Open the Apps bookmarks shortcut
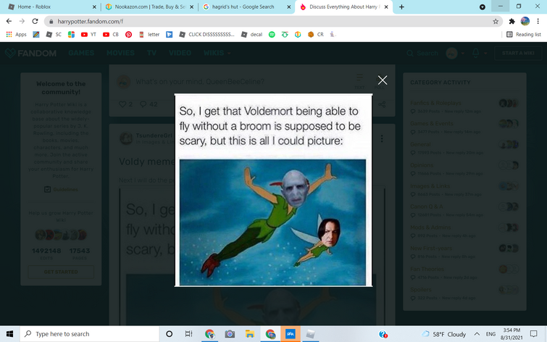 [x=17, y=34]
